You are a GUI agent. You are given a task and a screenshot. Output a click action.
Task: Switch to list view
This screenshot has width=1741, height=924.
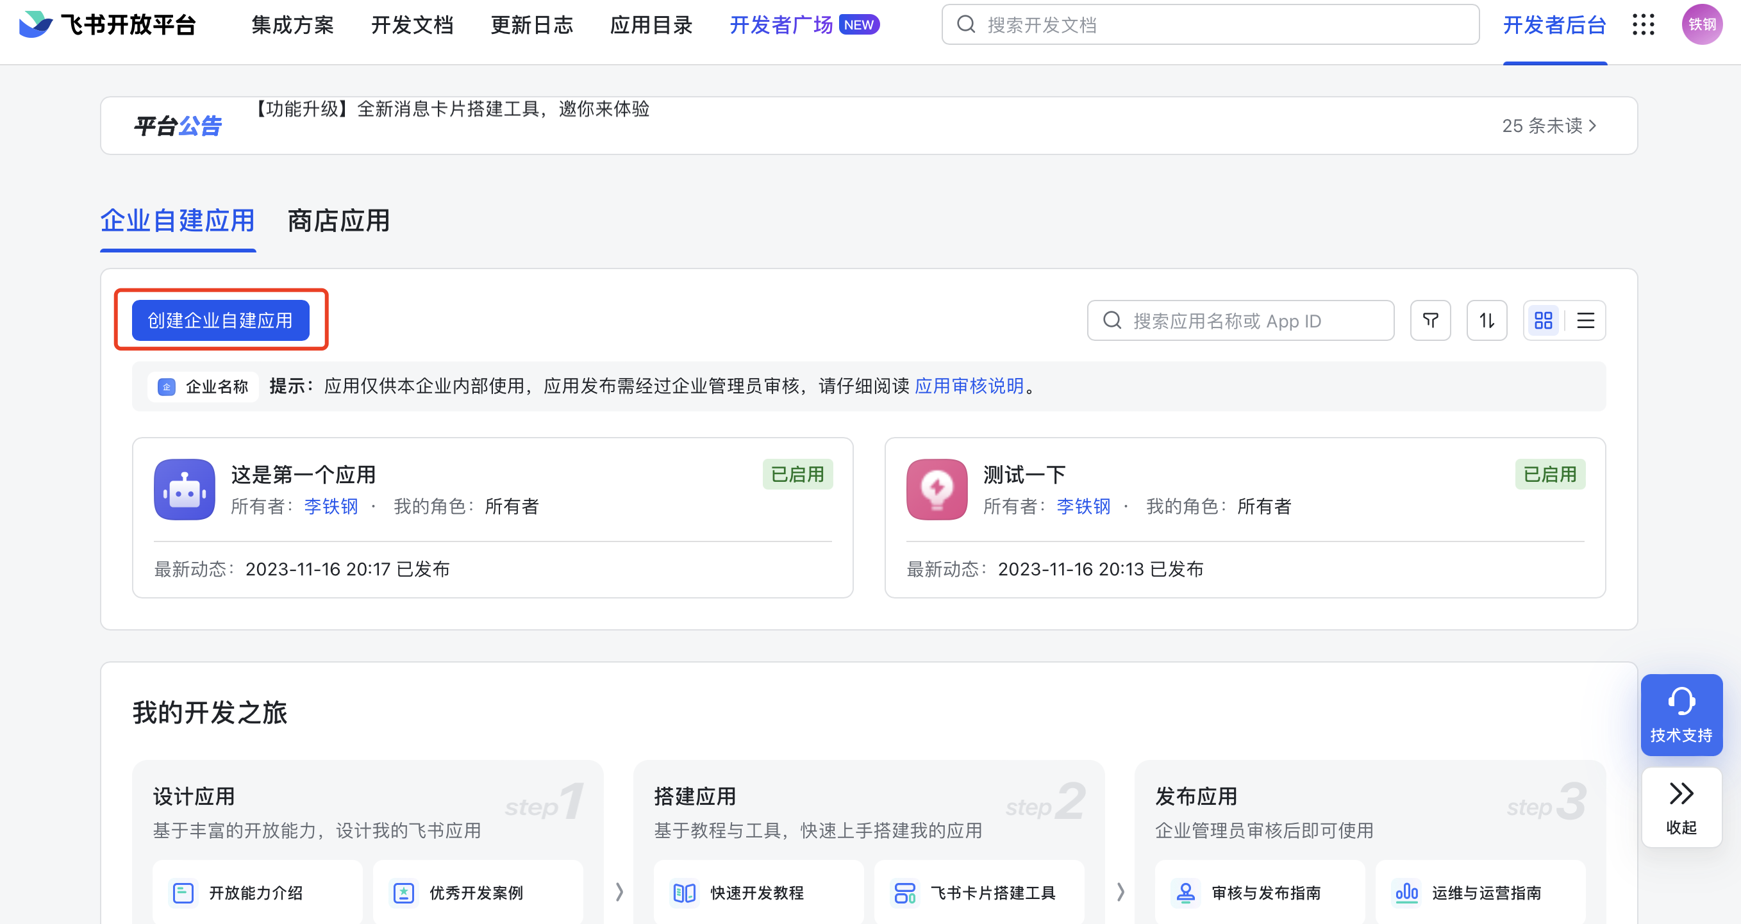click(1585, 320)
